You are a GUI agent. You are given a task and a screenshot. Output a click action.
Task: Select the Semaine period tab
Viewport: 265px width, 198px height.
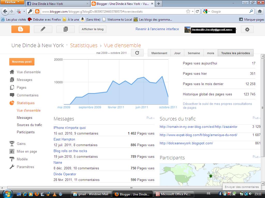coord(194,53)
